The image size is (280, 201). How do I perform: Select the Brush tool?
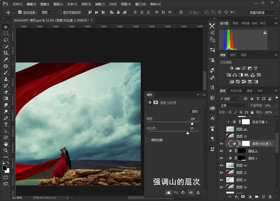pos(6,73)
